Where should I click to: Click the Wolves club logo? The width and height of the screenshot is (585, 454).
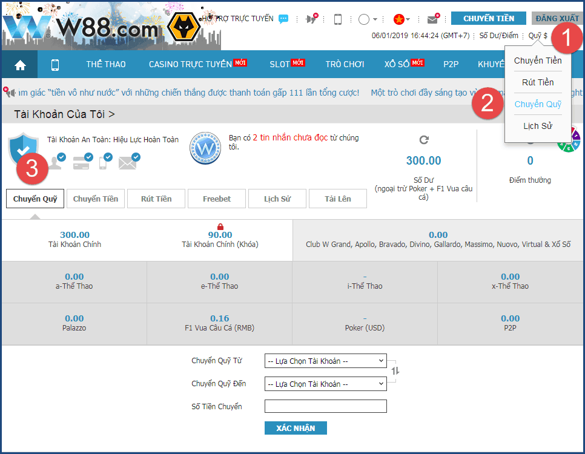coord(183,27)
